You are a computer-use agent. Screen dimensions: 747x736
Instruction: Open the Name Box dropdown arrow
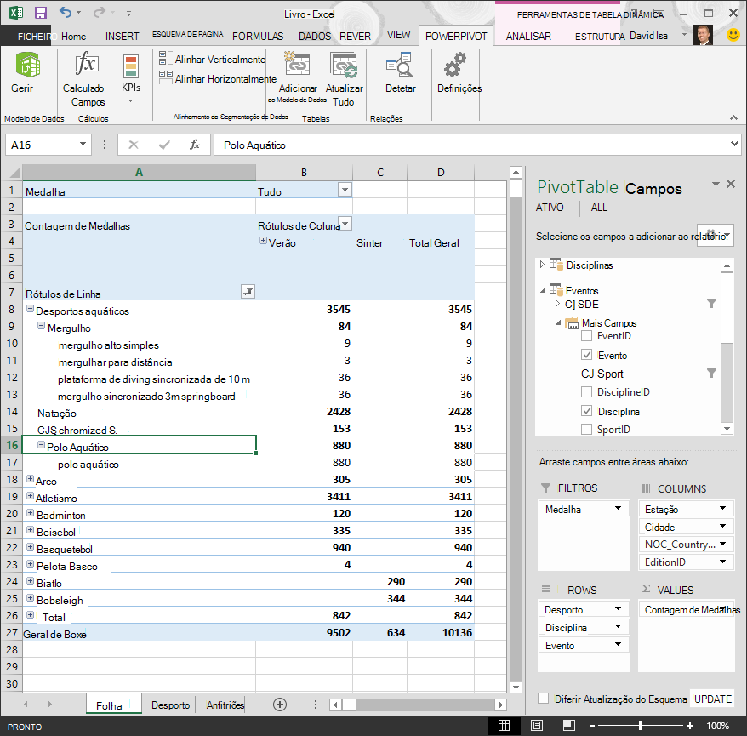click(83, 144)
